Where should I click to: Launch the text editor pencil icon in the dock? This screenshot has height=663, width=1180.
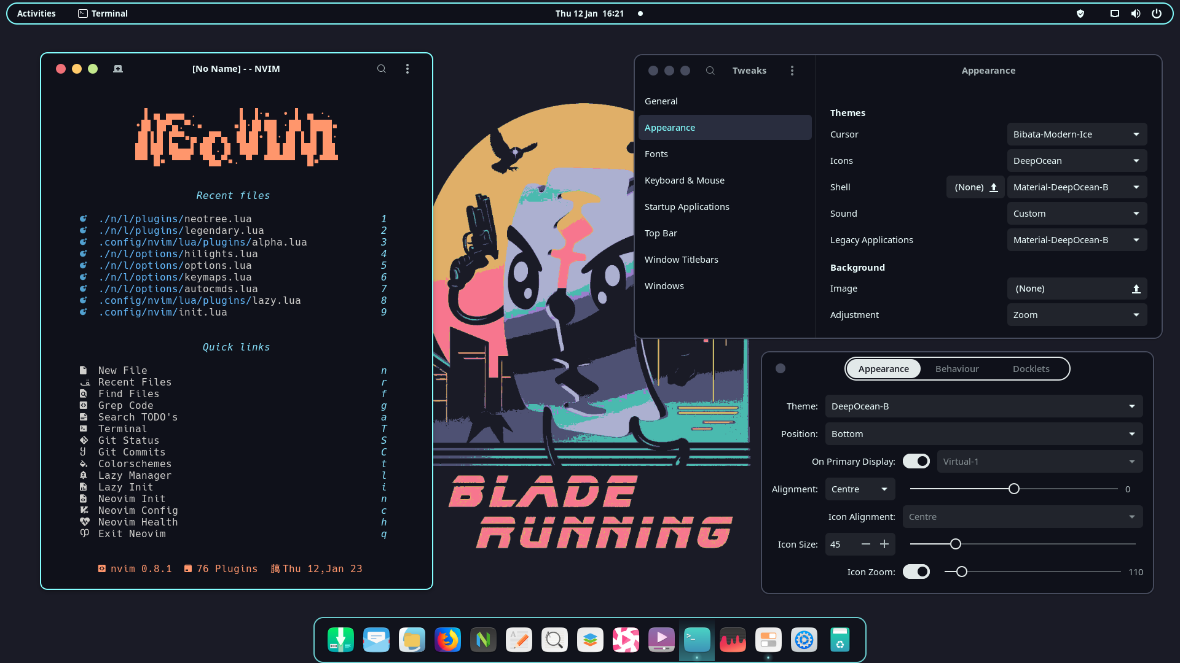(519, 640)
